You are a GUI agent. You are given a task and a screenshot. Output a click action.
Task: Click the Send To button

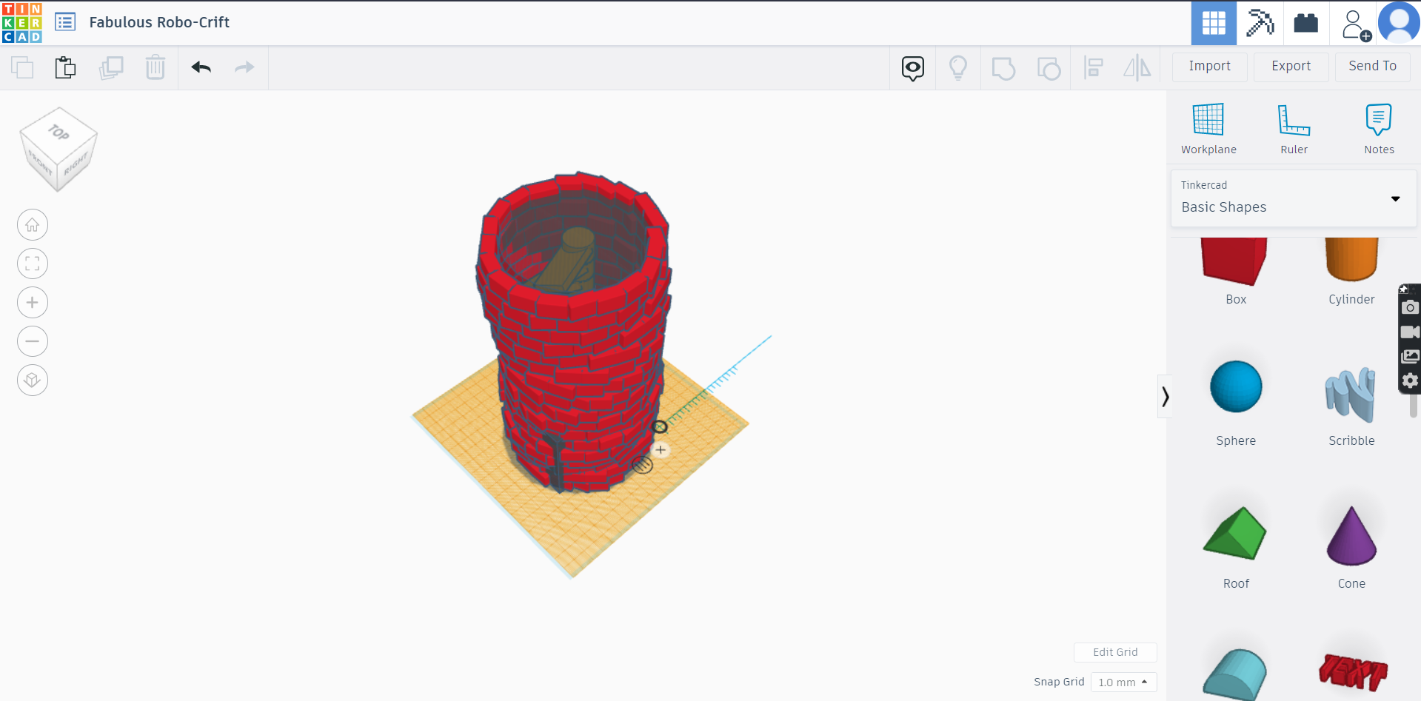click(x=1373, y=67)
